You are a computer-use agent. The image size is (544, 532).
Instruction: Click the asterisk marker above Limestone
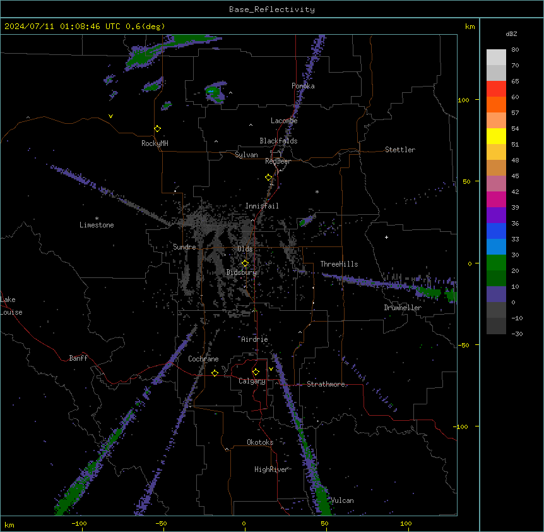[97, 219]
